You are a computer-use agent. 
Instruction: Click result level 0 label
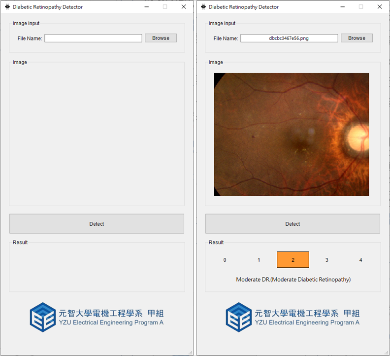click(x=225, y=260)
